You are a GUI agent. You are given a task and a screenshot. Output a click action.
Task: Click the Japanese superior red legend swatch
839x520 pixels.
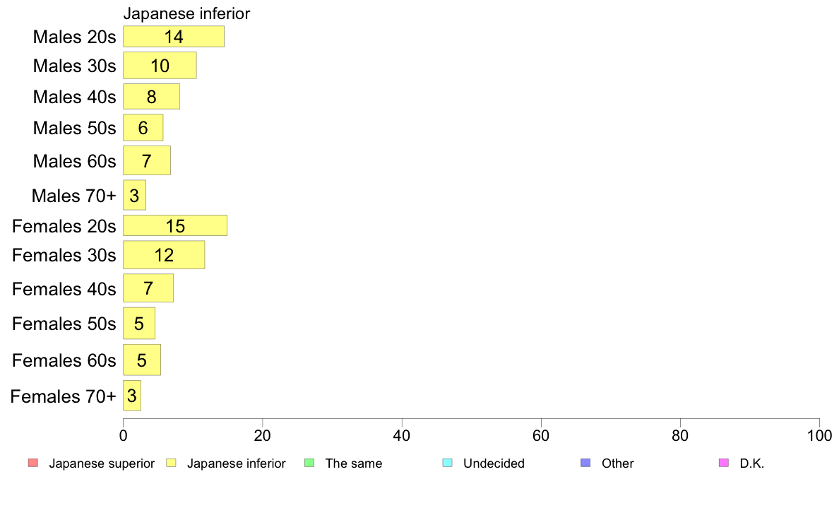[x=33, y=463]
